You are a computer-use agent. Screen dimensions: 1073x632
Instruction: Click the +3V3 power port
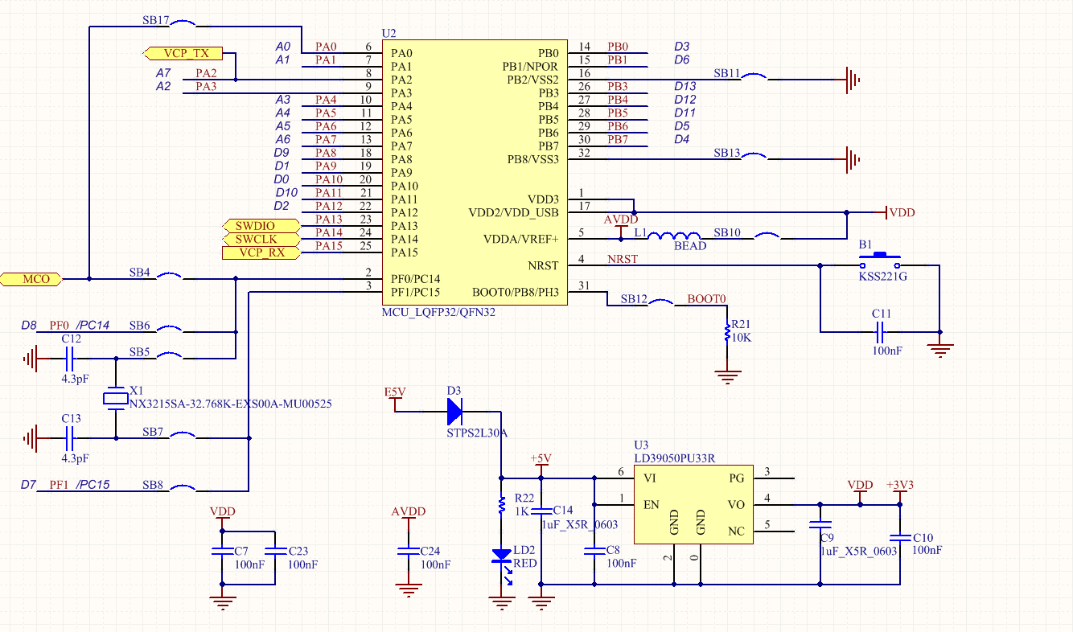900,492
